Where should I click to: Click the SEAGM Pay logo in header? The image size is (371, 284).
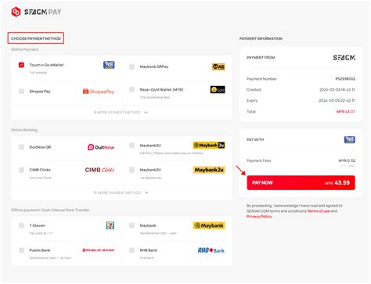tap(36, 12)
